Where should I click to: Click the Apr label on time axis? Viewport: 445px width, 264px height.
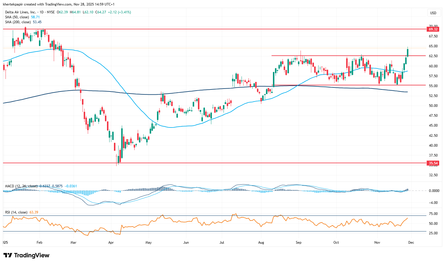pos(111,242)
